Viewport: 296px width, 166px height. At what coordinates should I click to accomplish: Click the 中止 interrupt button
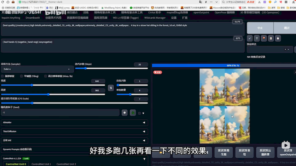[x=260, y=28]
